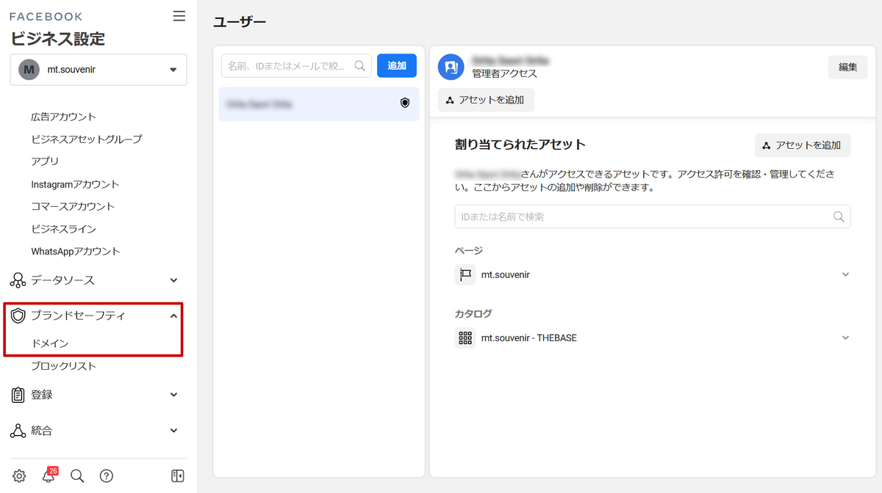The image size is (882, 493).
Task: Open the help question mark icon
Action: [107, 476]
